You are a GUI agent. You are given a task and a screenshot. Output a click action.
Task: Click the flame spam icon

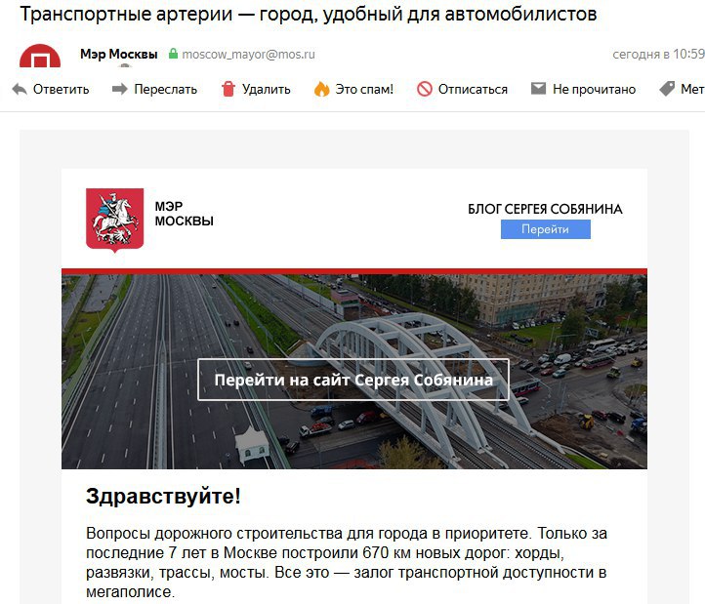[321, 89]
